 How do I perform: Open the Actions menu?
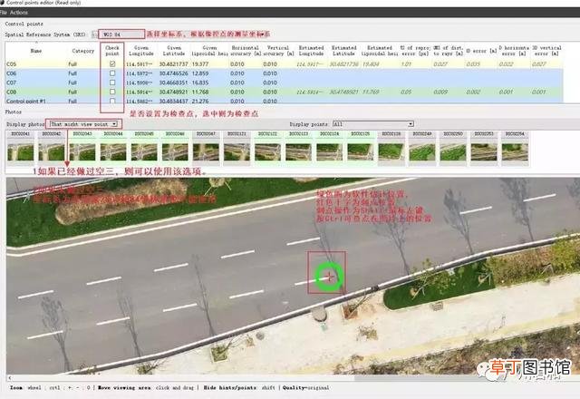coord(19,12)
